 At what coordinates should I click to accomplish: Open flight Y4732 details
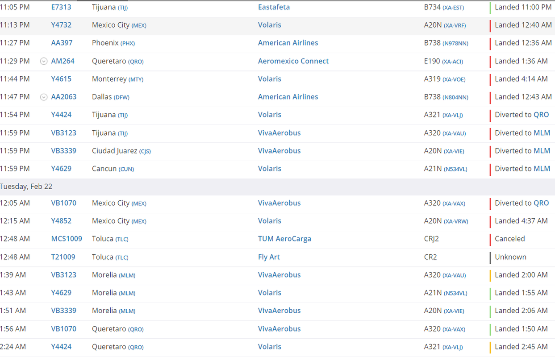tap(61, 25)
